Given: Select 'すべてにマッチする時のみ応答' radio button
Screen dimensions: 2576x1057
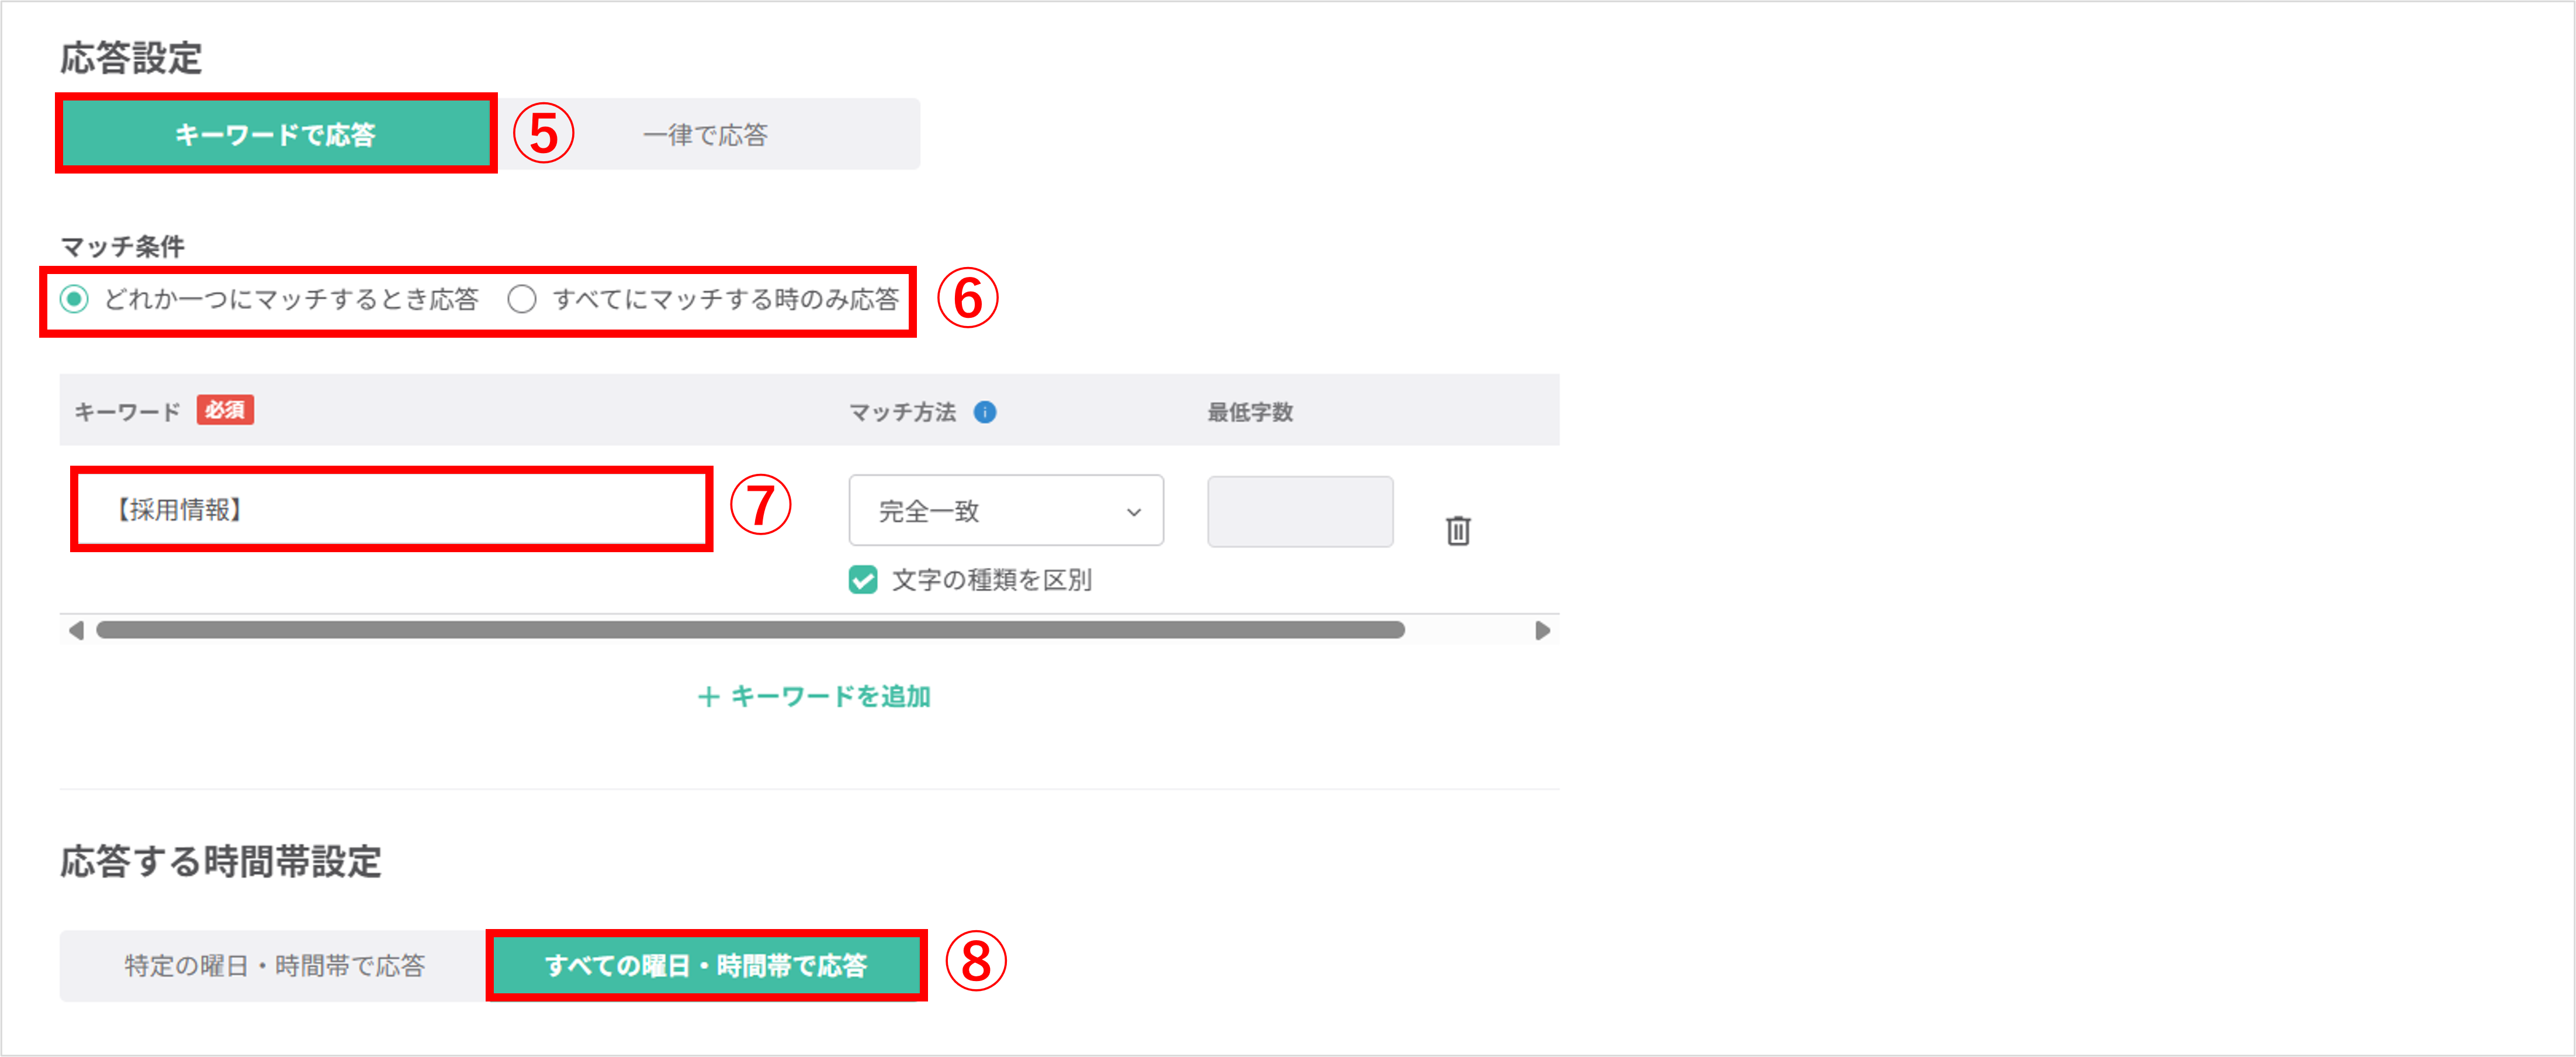Looking at the screenshot, I should click(x=522, y=299).
